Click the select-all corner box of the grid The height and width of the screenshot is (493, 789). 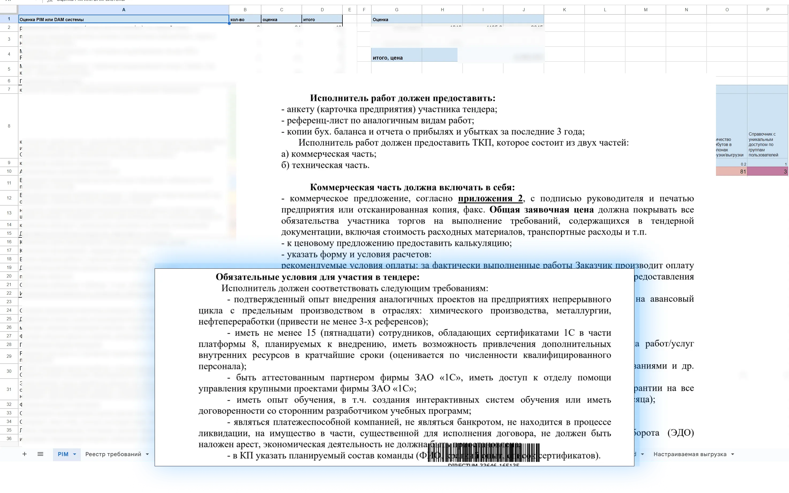(x=9, y=10)
